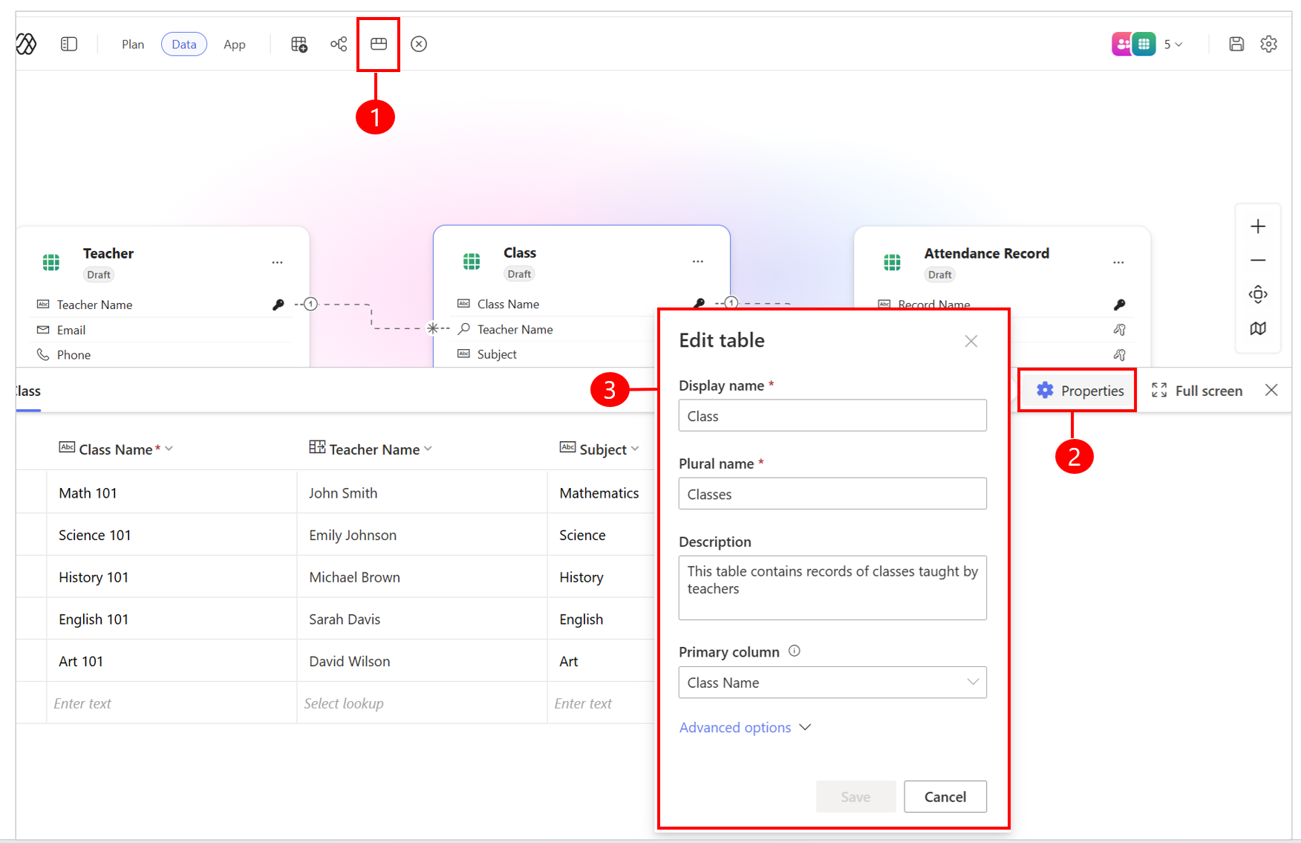Zoom out using the minus icon
This screenshot has height=843, width=1301.
point(1258,260)
